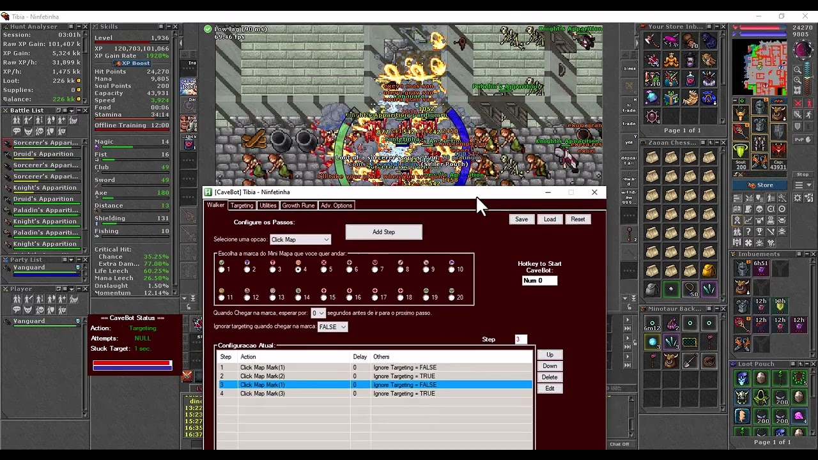
Task: Click the question mark help icon
Action: click(x=748, y=231)
